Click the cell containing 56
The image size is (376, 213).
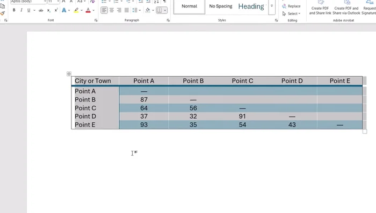193,108
